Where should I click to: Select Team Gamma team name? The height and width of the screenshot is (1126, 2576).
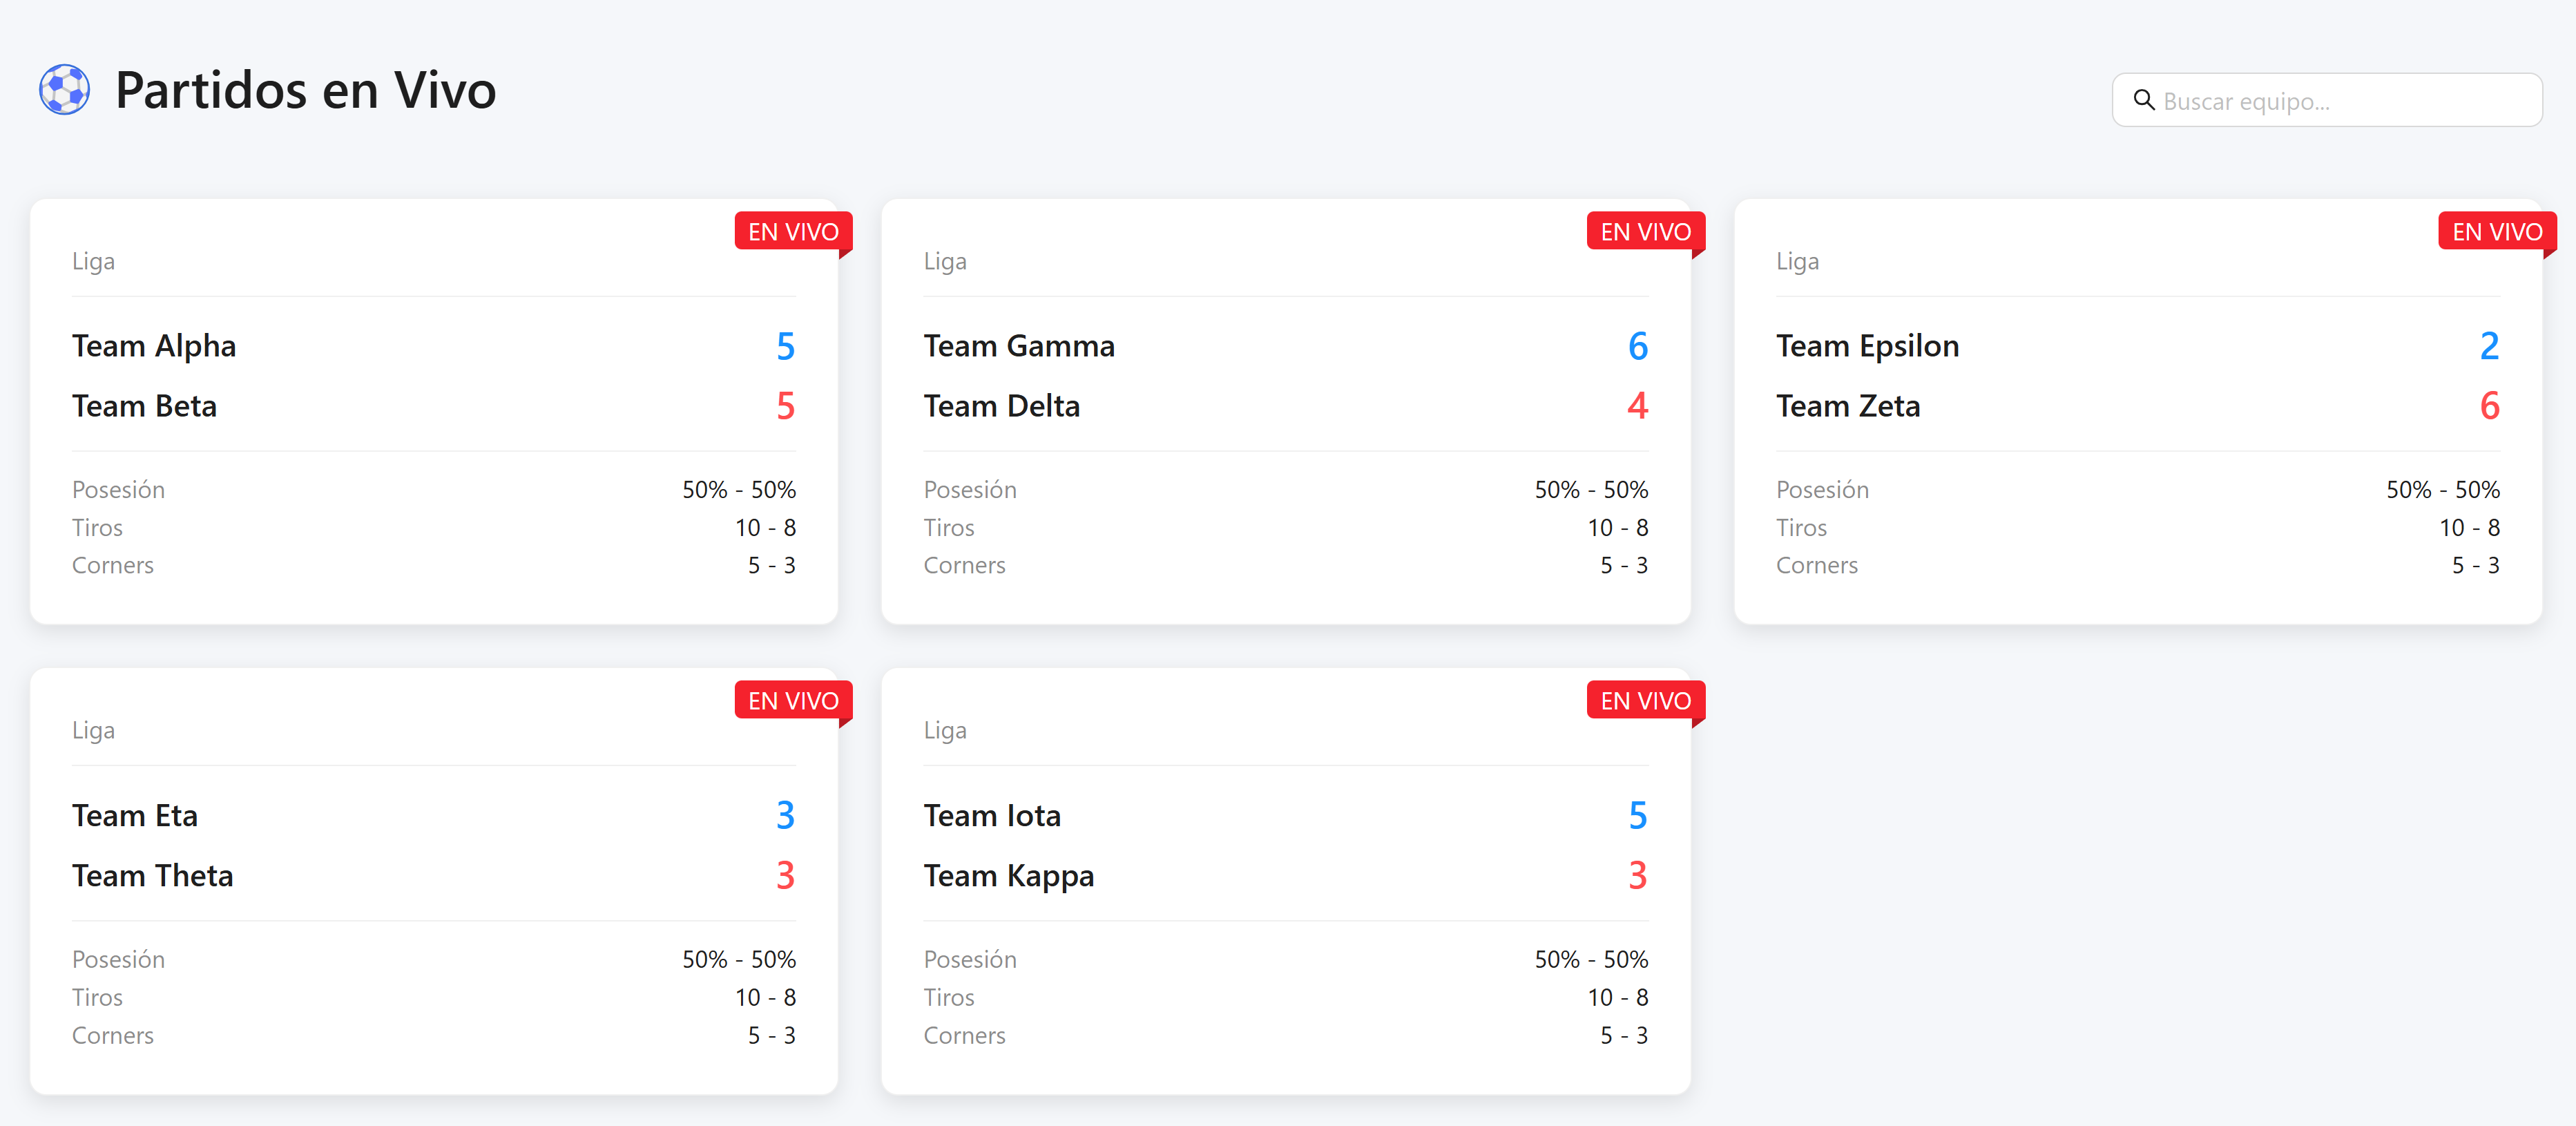(1019, 346)
